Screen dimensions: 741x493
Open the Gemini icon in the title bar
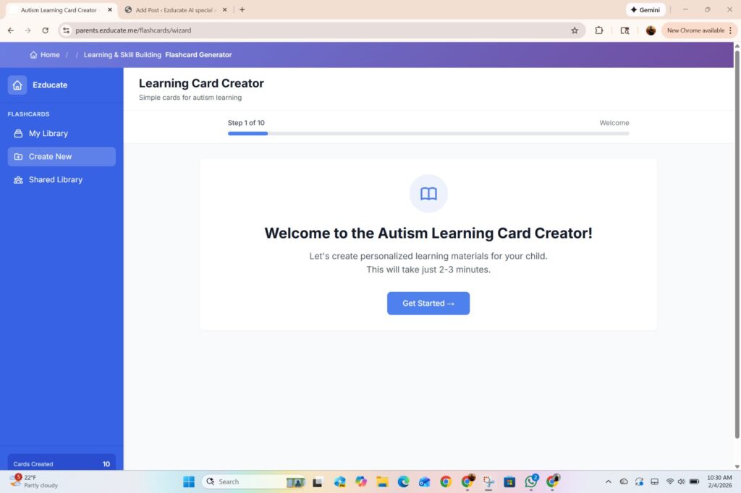[645, 9]
